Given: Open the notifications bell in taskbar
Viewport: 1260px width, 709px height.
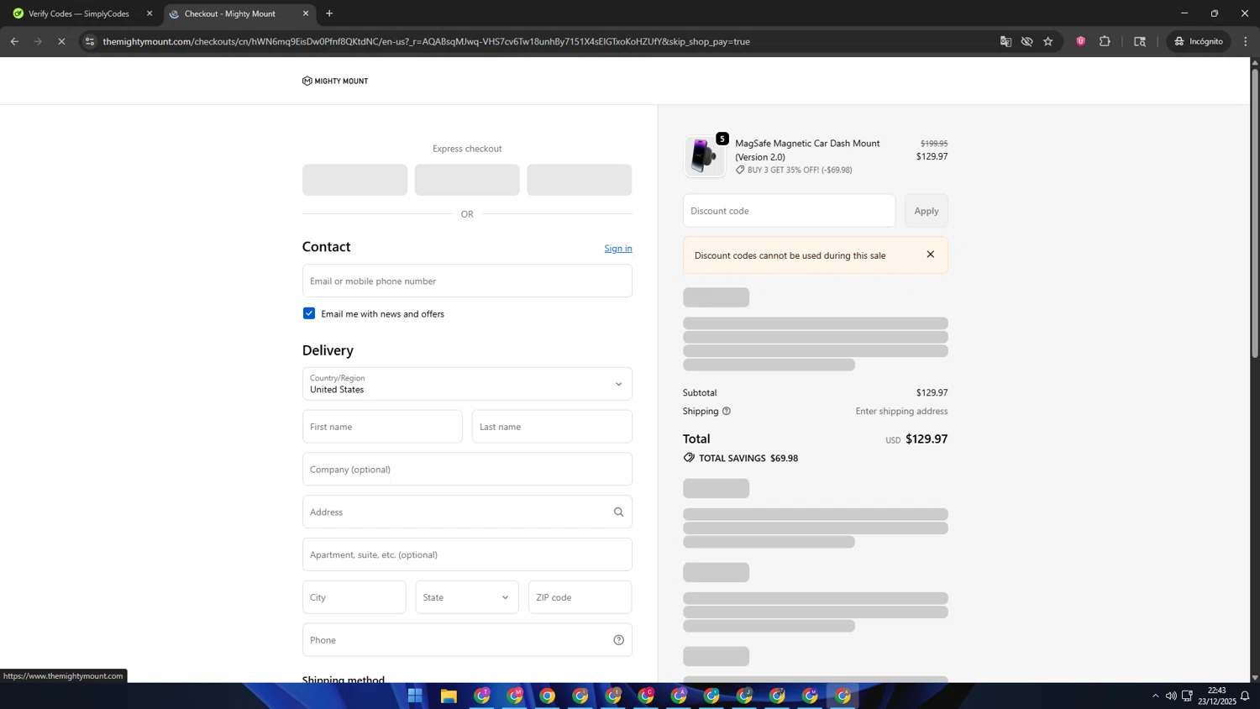Looking at the screenshot, I should pyautogui.click(x=1245, y=696).
